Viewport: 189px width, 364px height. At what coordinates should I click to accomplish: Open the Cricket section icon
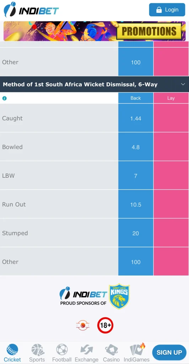(x=12, y=350)
